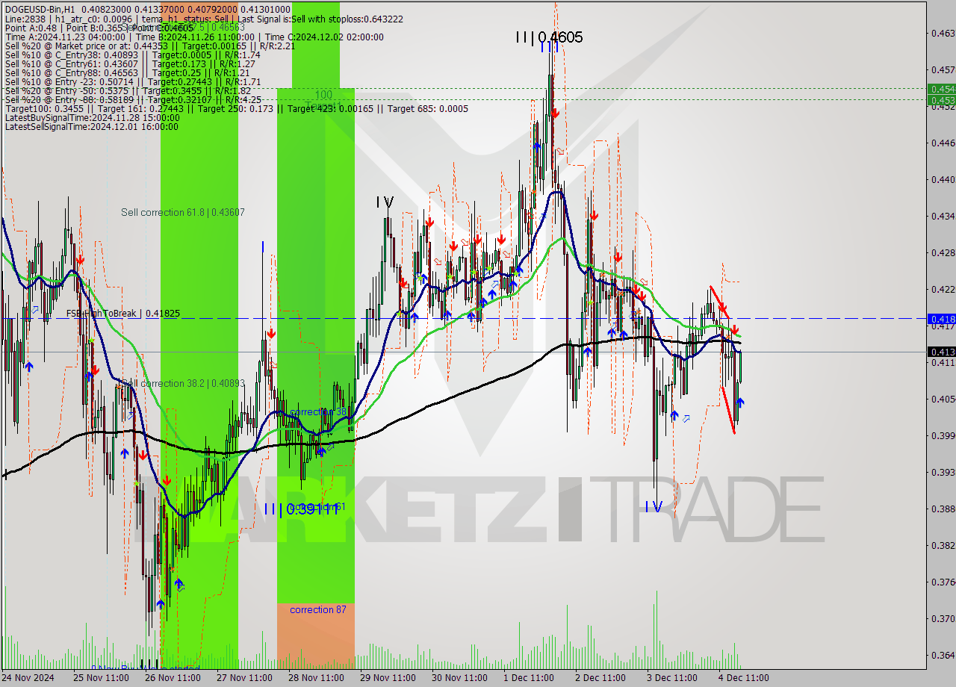The image size is (956, 687).
Task: Select the 'correction 87' zone label
Action: pyautogui.click(x=318, y=610)
